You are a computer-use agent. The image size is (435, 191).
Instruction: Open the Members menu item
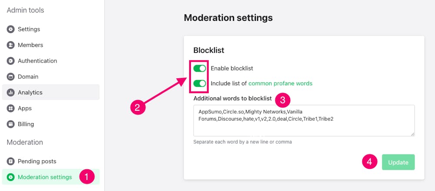click(x=30, y=45)
